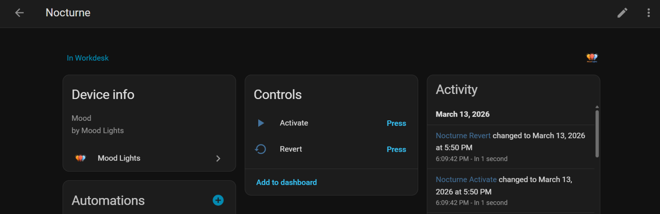Click the pencil edit icon for Nocturne

click(622, 13)
